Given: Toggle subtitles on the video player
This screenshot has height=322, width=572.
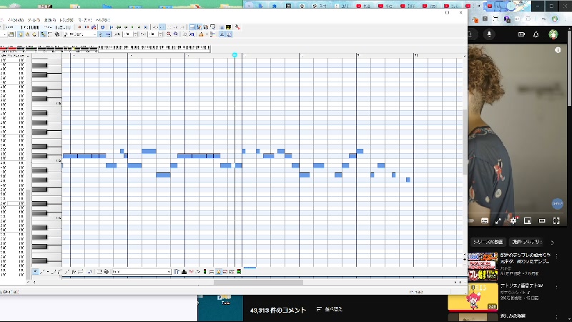Looking at the screenshot, I should (485, 220).
